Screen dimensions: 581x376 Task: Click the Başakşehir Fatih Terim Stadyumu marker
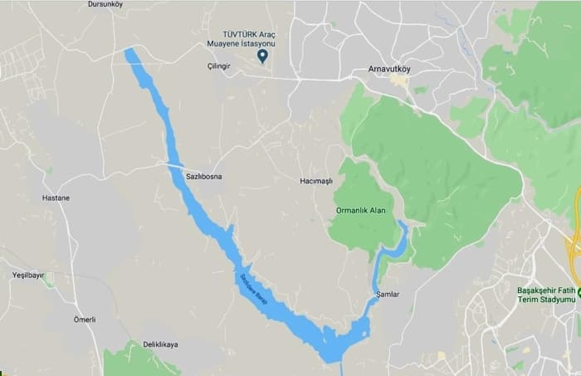coord(579,293)
